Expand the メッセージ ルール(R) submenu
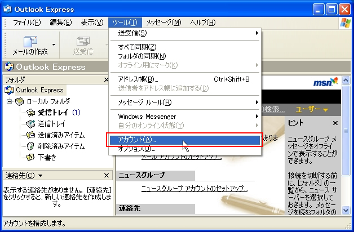This screenshot has height=232, width=354. (185, 102)
